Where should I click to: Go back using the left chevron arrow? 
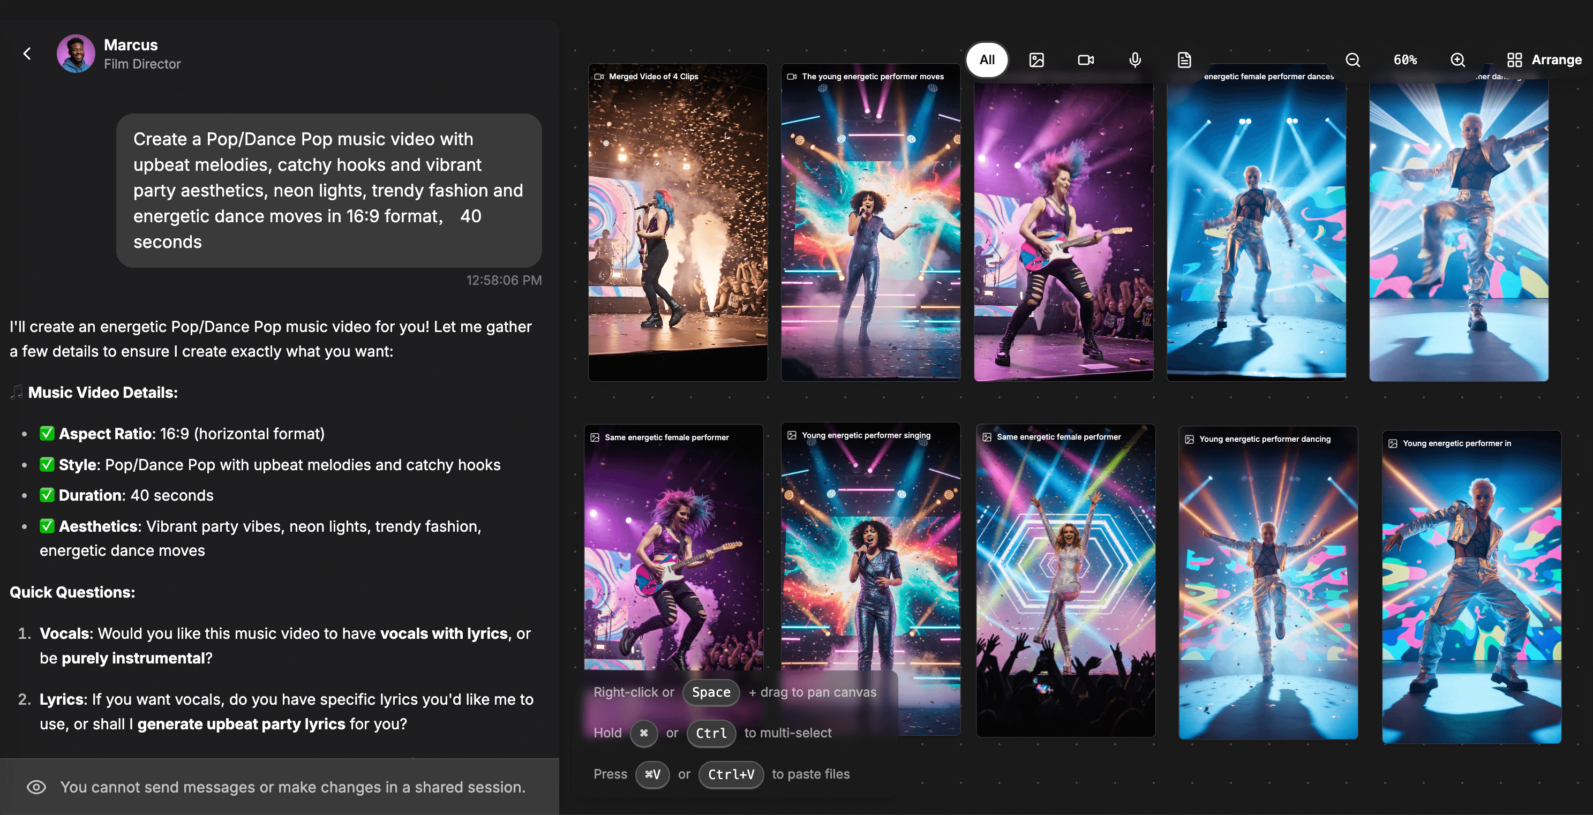pos(27,54)
